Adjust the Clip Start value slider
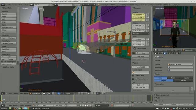 tap(141, 85)
